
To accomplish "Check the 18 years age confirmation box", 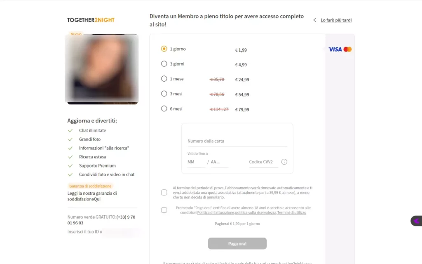I will coord(164,210).
